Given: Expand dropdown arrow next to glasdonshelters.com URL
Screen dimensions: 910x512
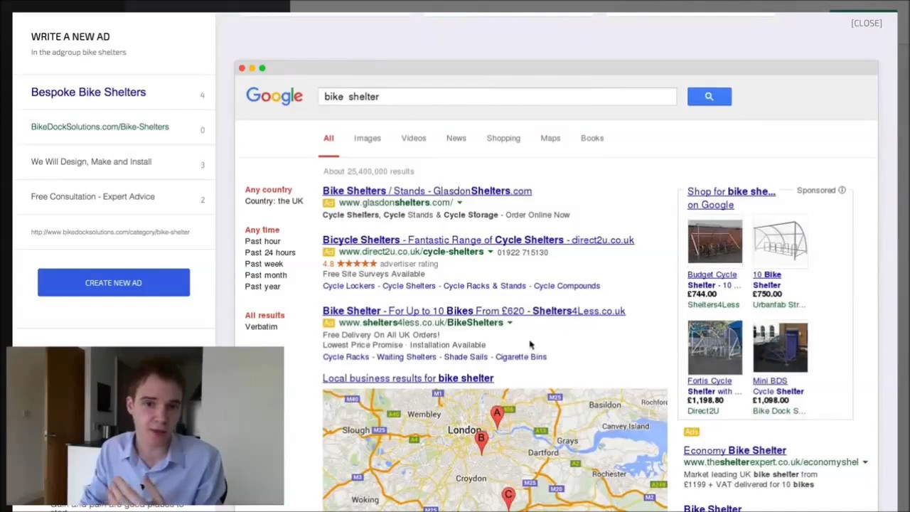Looking at the screenshot, I should click(459, 203).
